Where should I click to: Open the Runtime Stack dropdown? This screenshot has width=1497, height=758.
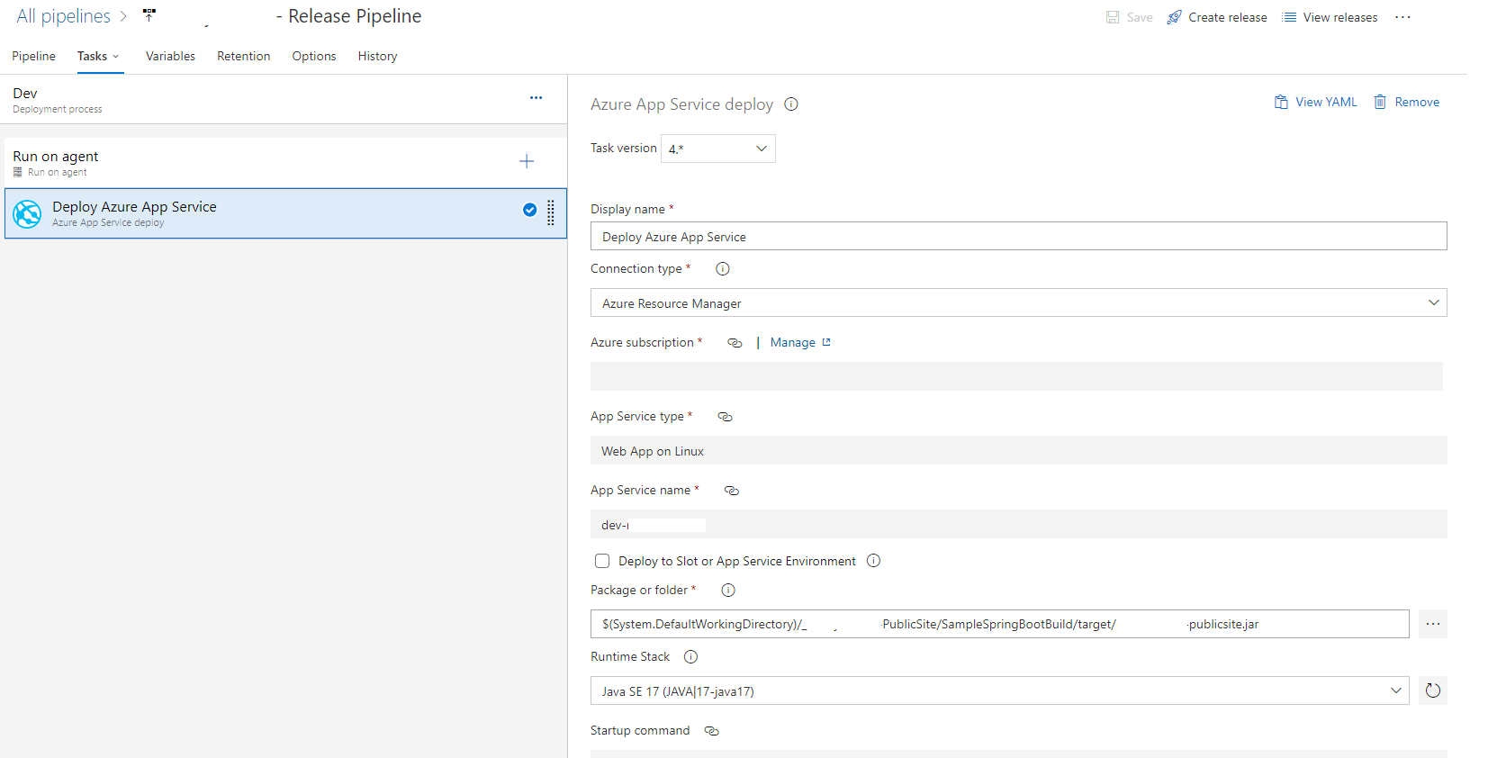1396,690
